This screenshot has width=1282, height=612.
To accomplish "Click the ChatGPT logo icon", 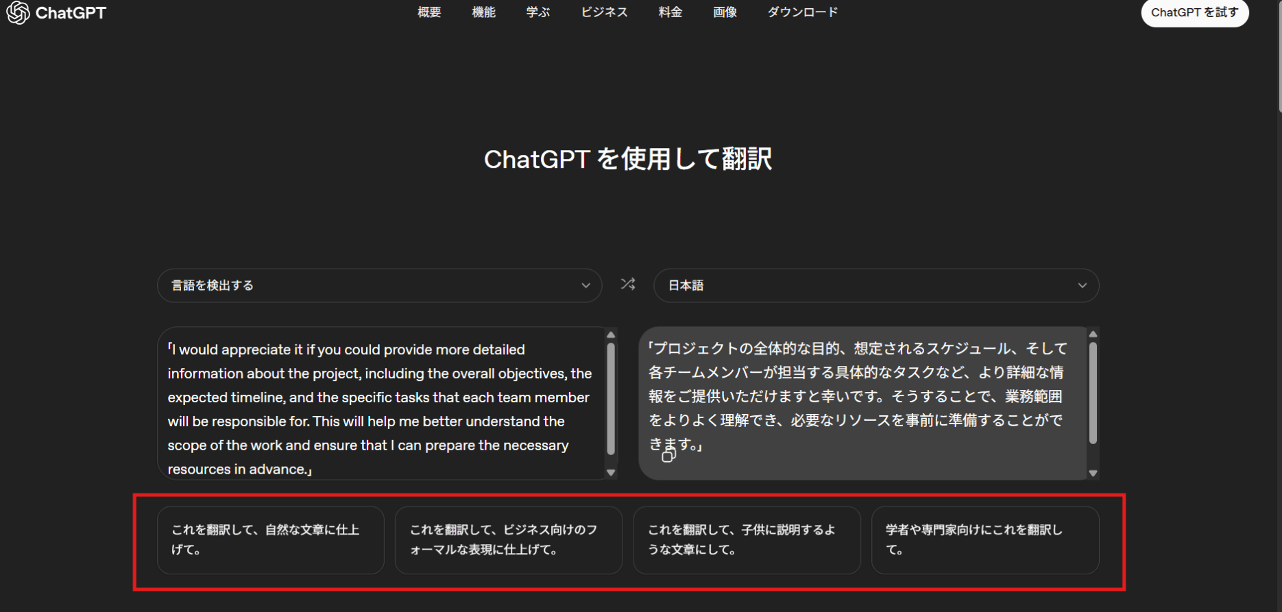I will coord(18,12).
